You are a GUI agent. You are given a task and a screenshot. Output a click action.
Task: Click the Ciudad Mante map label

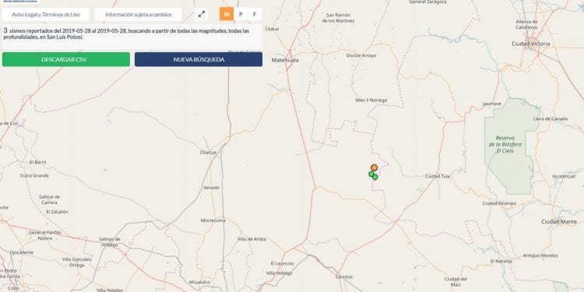click(x=558, y=222)
